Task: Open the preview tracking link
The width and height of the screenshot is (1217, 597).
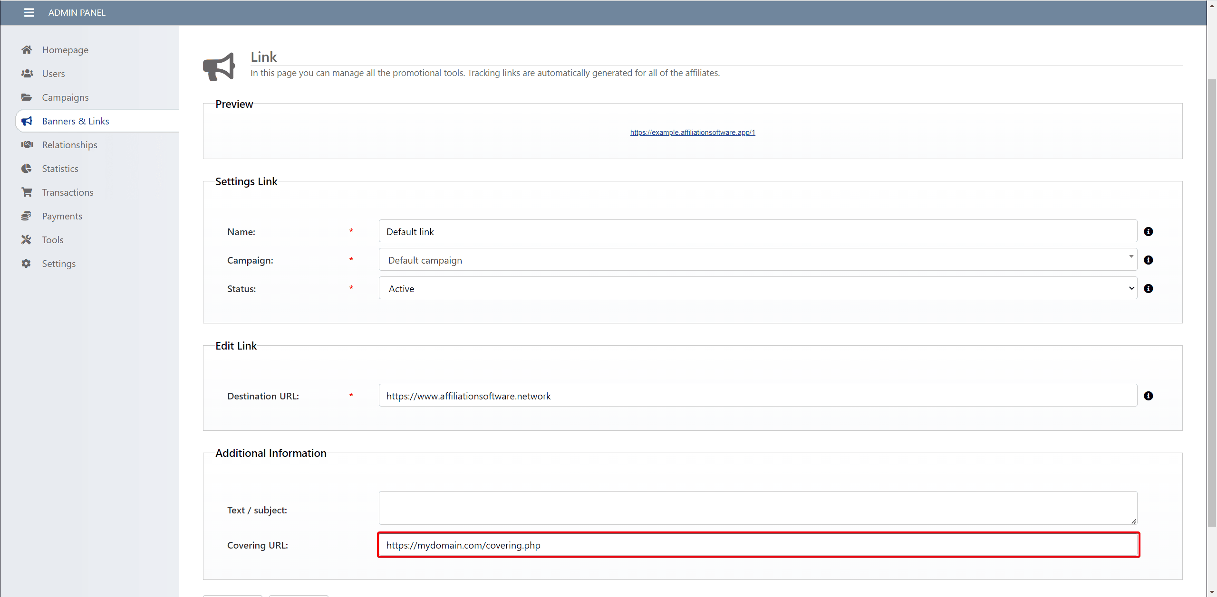Action: (x=692, y=133)
